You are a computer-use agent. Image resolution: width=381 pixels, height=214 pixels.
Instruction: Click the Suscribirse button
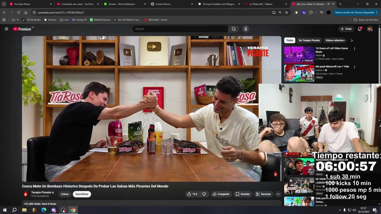[82, 194]
